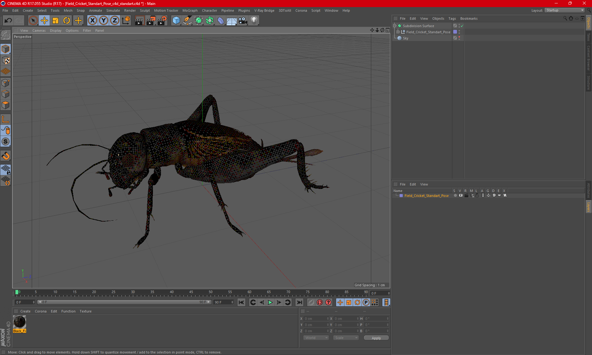Toggle coordinate system icon

coord(126,20)
